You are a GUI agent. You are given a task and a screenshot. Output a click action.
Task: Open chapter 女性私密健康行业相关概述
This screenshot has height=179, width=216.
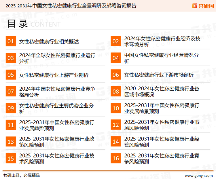point(49,41)
